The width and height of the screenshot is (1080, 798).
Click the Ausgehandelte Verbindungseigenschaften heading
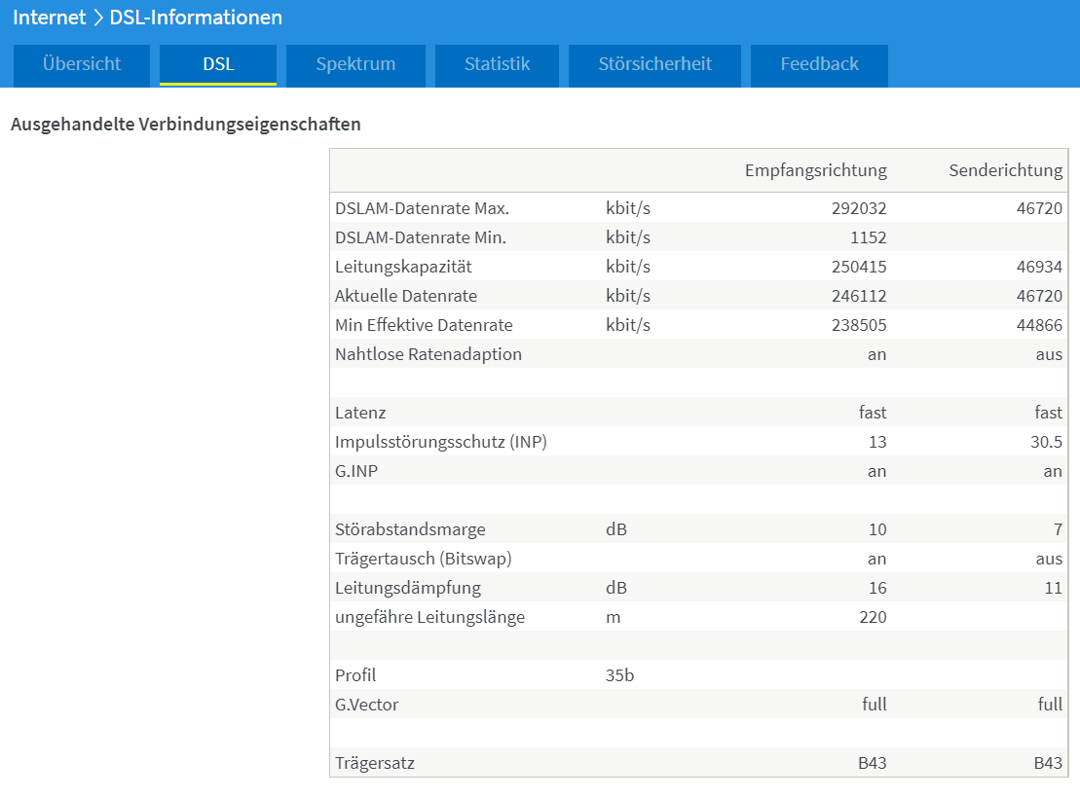186,125
